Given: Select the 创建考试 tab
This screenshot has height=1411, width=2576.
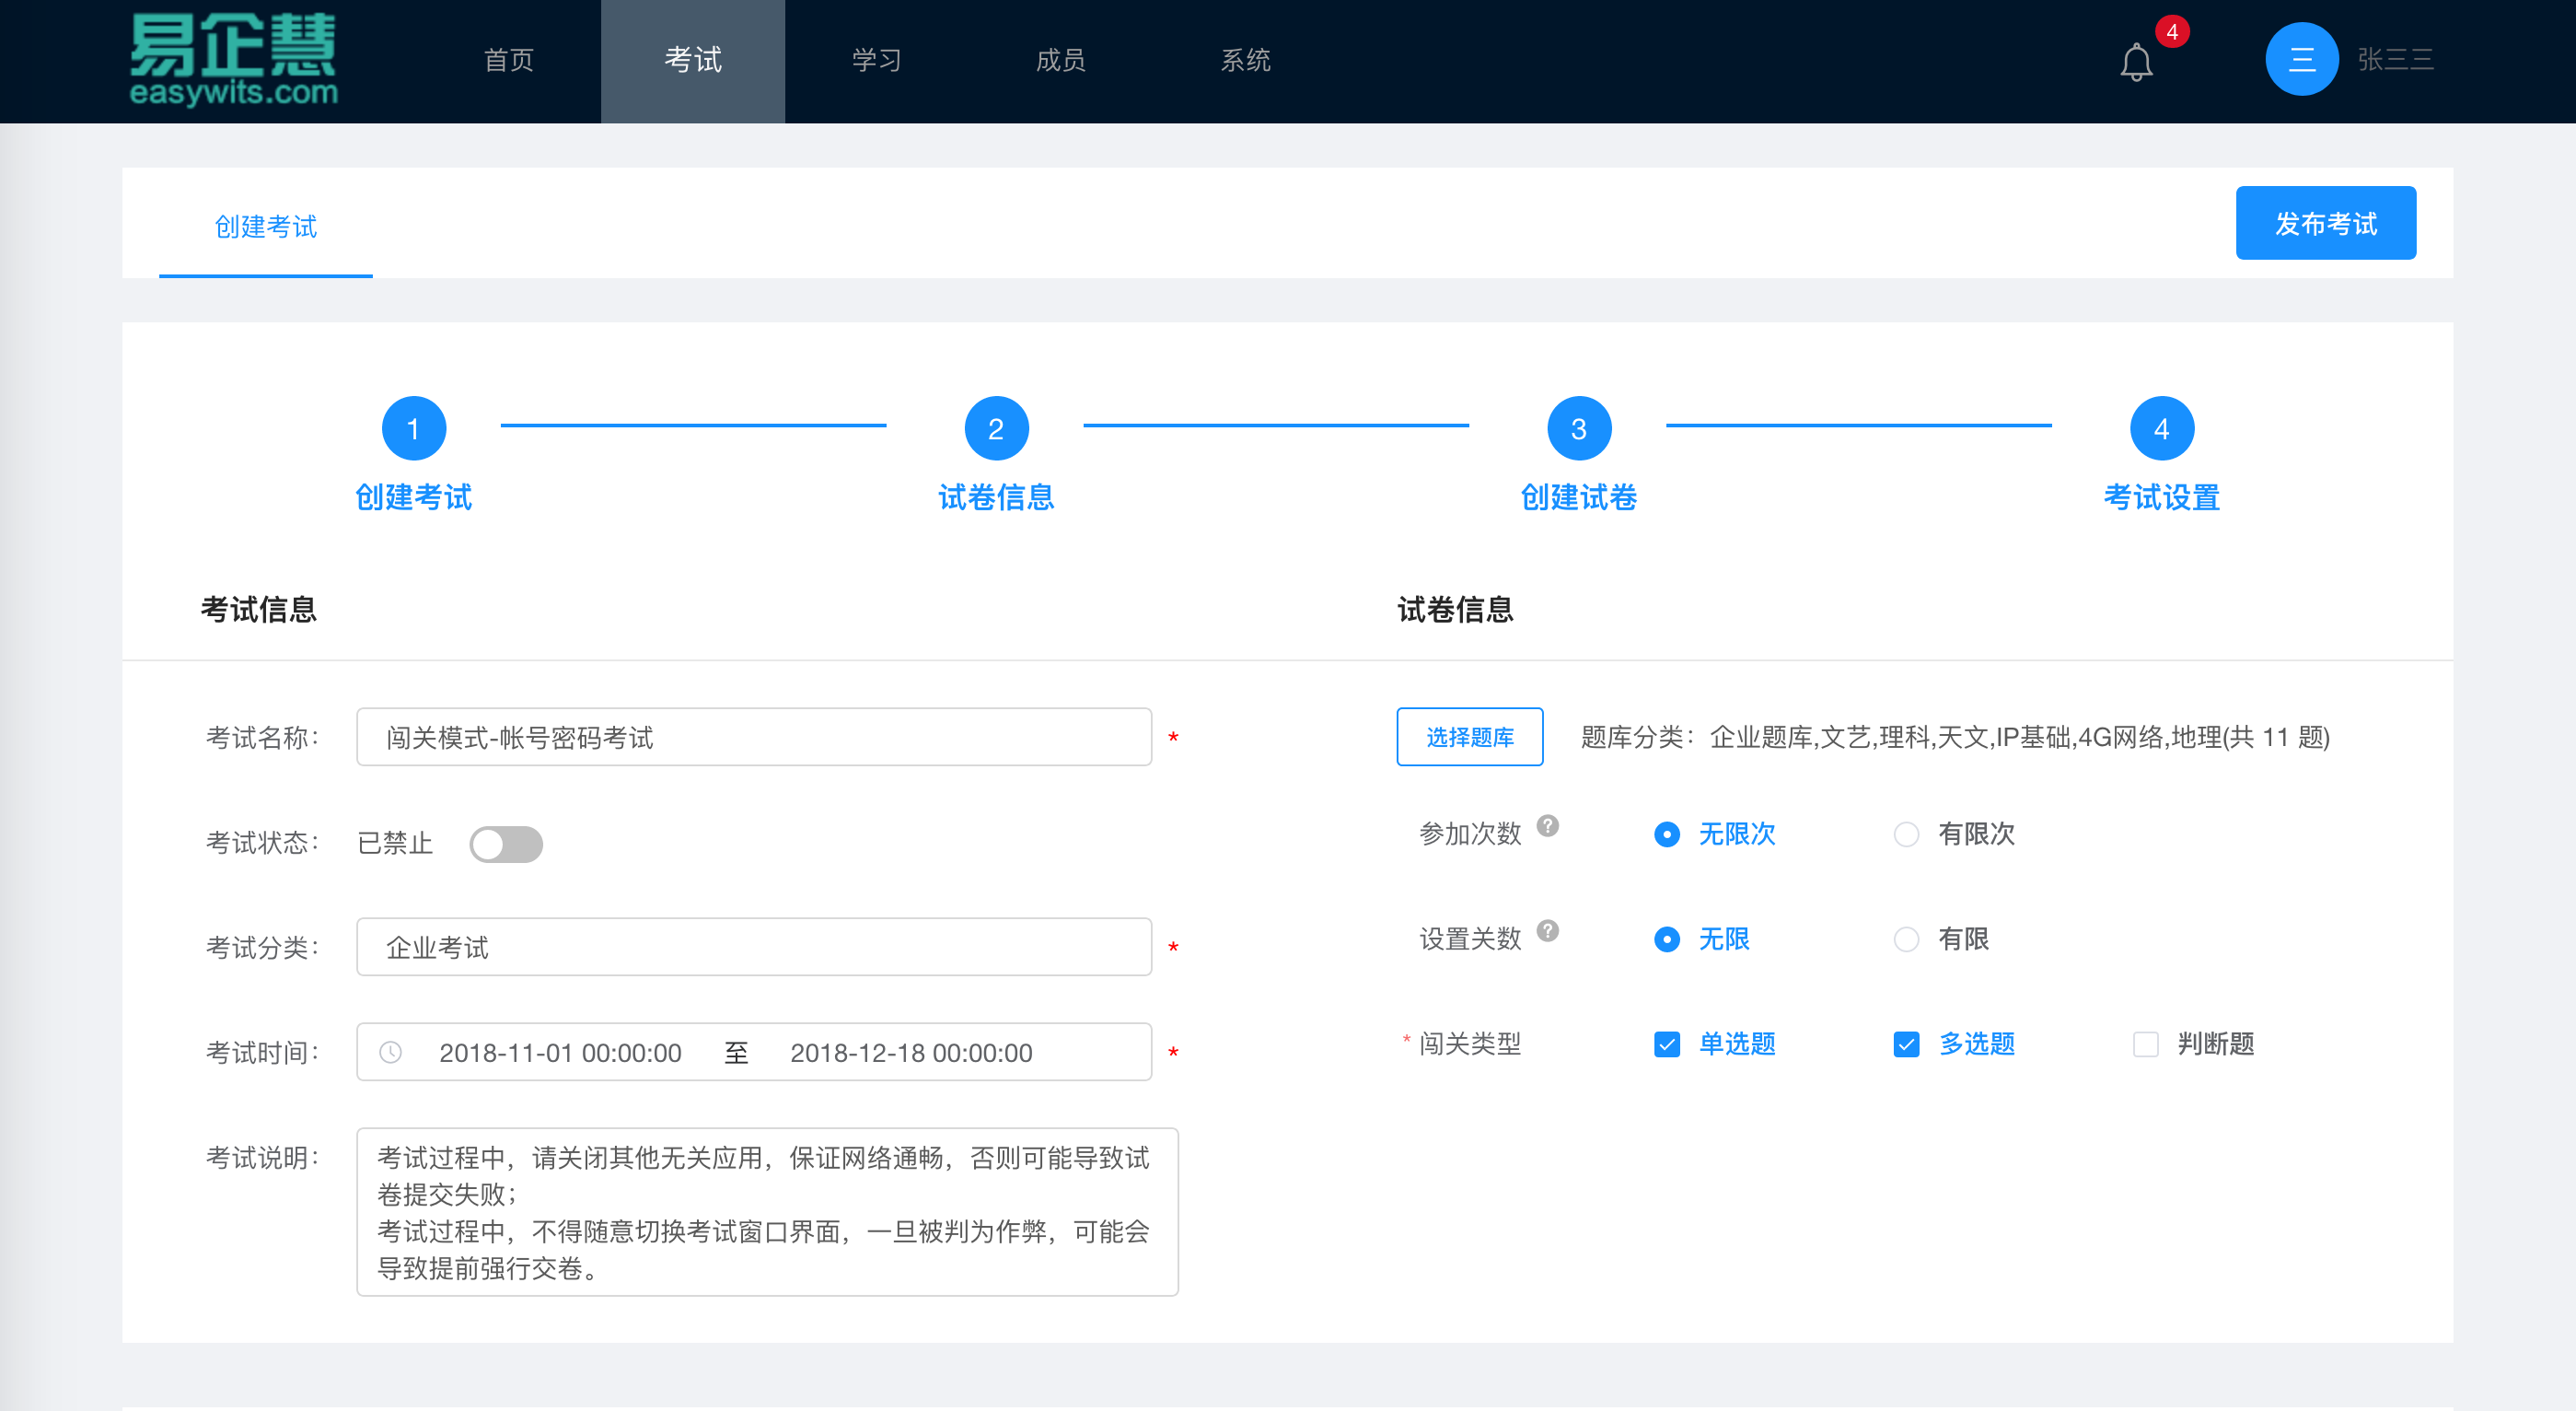Looking at the screenshot, I should (x=266, y=227).
